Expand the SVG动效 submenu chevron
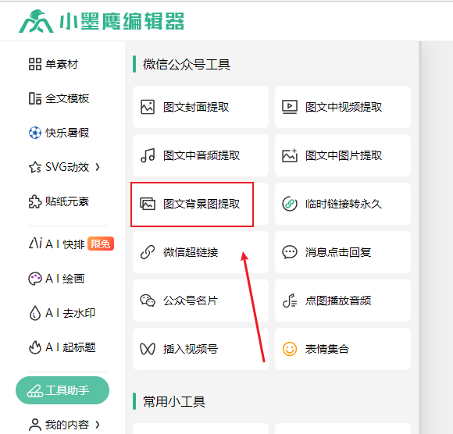The width and height of the screenshot is (453, 434). 98,167
